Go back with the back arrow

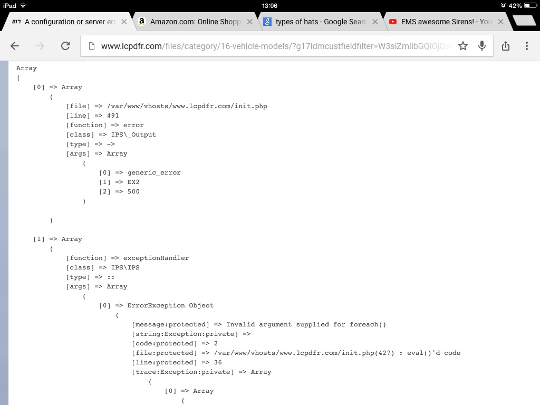[15, 46]
